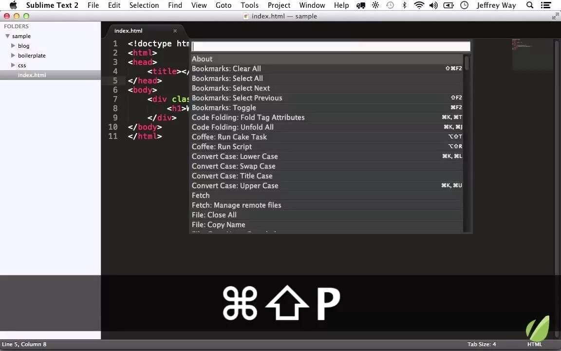Open the Sublime Text 2 application menu
The width and height of the screenshot is (561, 351).
[52, 5]
